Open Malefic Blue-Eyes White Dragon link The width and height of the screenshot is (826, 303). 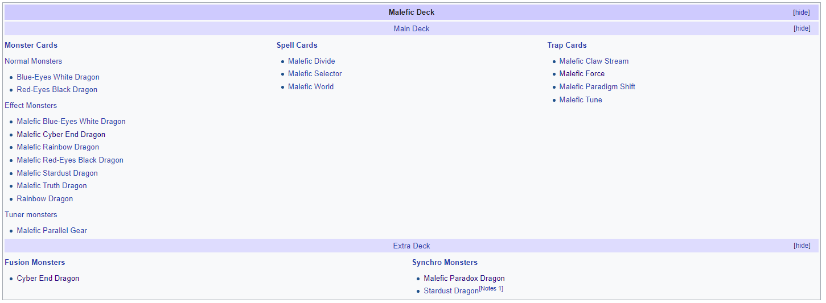tap(71, 121)
